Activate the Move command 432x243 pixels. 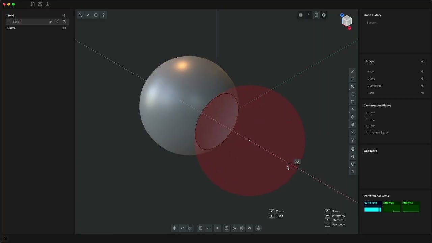click(x=174, y=228)
